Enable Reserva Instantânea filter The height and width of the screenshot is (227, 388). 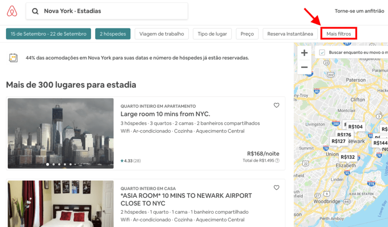tap(290, 34)
